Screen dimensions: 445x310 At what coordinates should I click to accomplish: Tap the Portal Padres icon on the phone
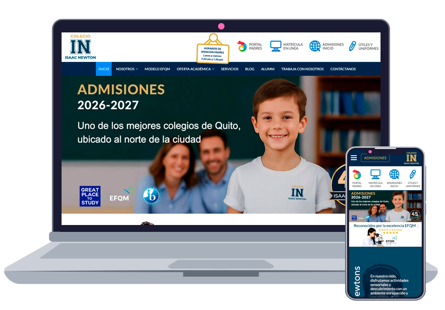[x=357, y=175]
